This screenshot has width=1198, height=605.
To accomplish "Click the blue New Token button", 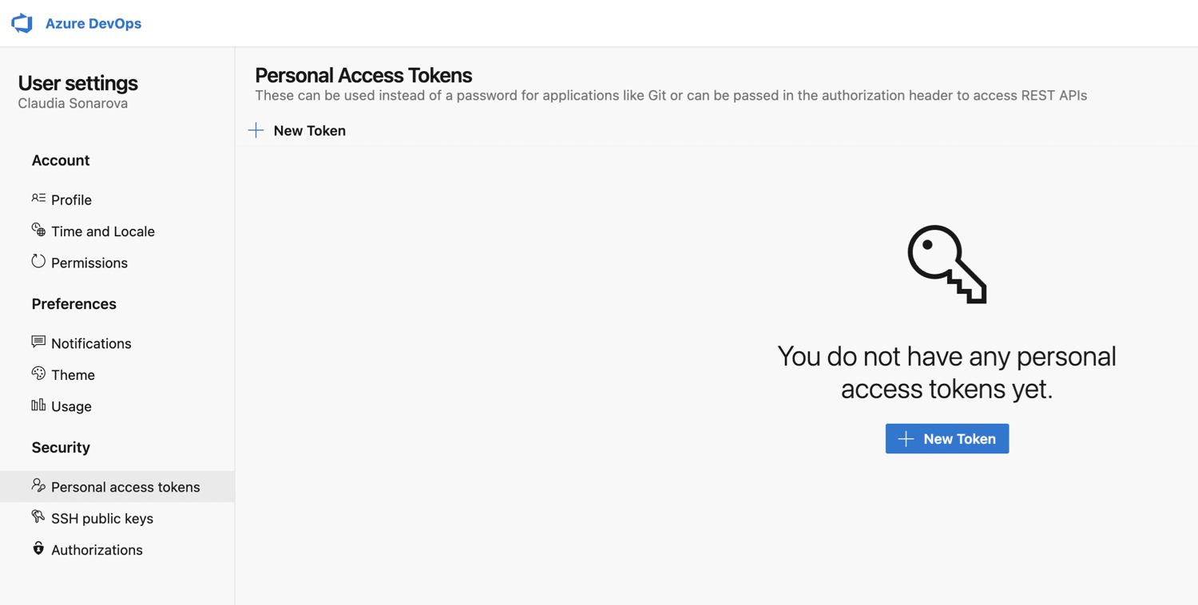I will 946,438.
